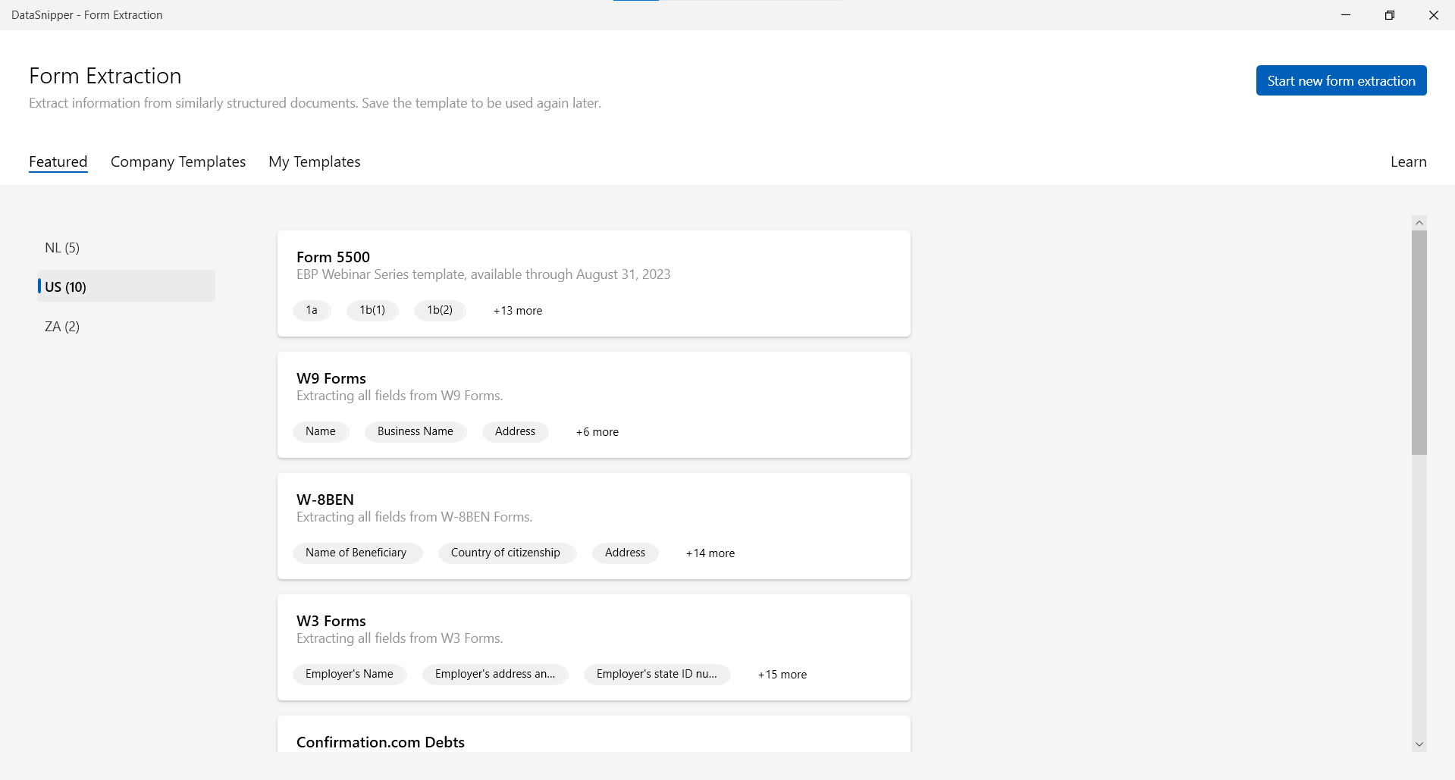
Task: Expand +13 more fields on Form 5500
Action: point(517,311)
